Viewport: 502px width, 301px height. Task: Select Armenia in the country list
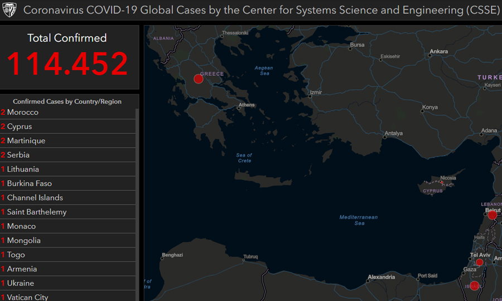67,269
